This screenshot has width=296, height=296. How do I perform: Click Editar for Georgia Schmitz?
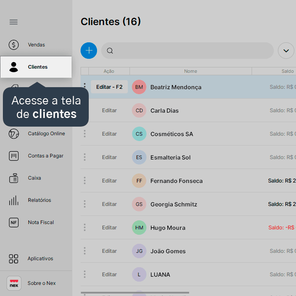click(x=109, y=204)
